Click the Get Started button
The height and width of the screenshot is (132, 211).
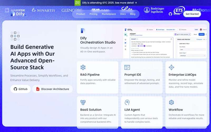coord(192,14)
